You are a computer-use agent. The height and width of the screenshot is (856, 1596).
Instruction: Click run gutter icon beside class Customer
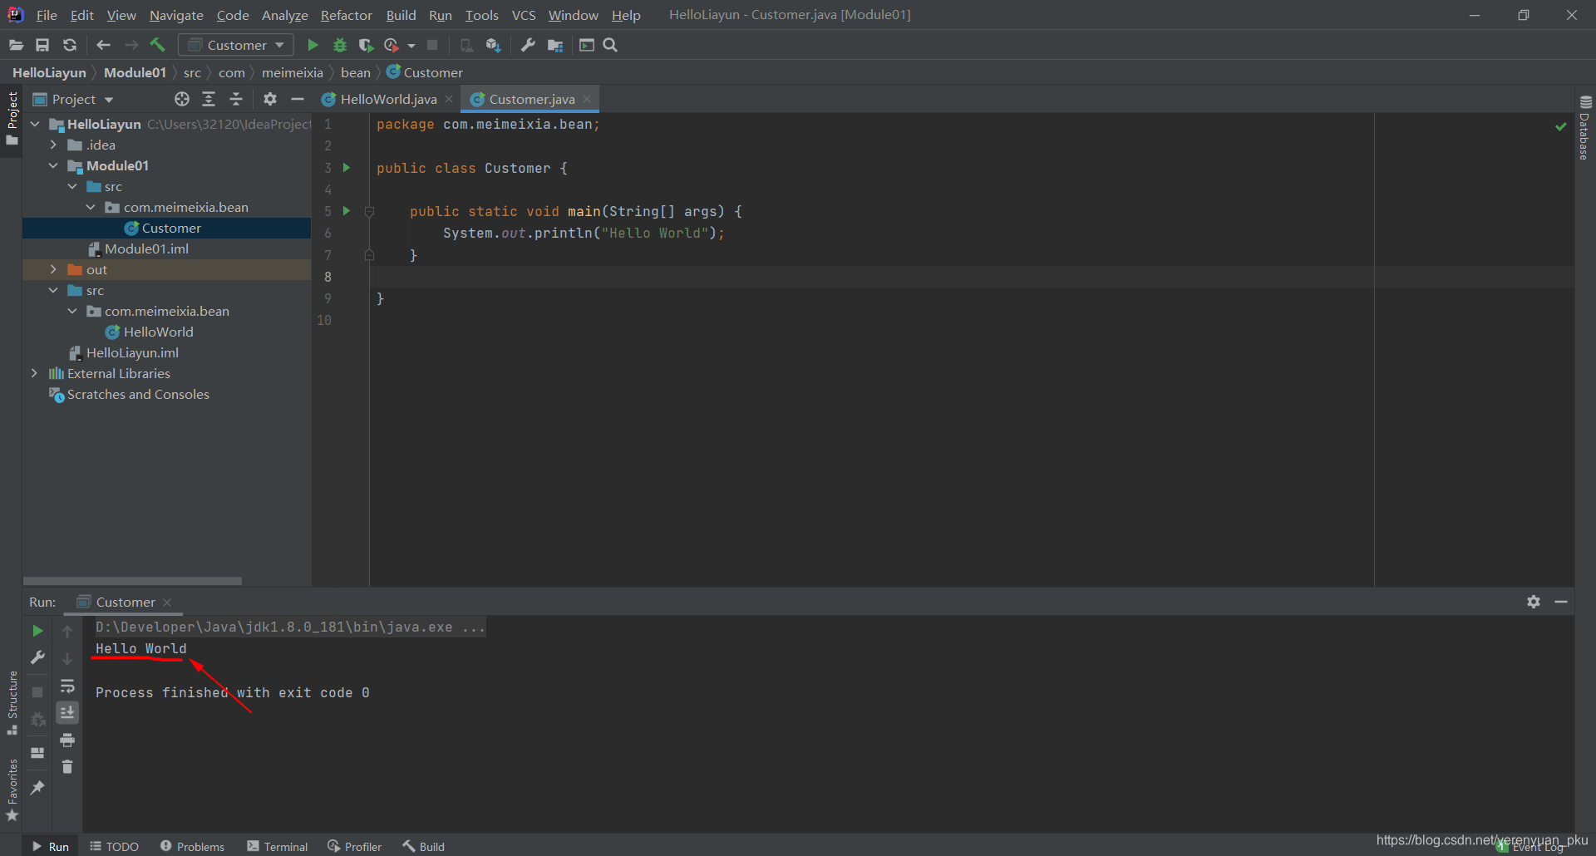tap(347, 168)
